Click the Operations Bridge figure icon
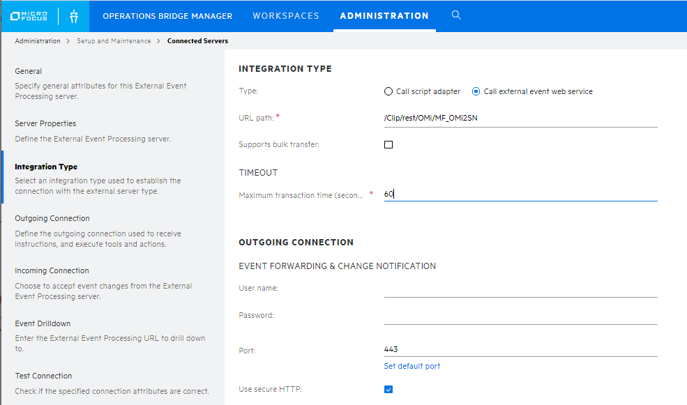Image resolution: width=687 pixels, height=405 pixels. tap(74, 16)
